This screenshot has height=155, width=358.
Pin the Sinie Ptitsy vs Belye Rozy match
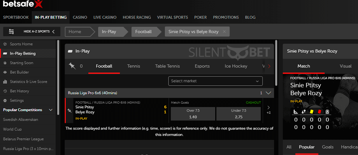pyautogui.click(x=69, y=110)
